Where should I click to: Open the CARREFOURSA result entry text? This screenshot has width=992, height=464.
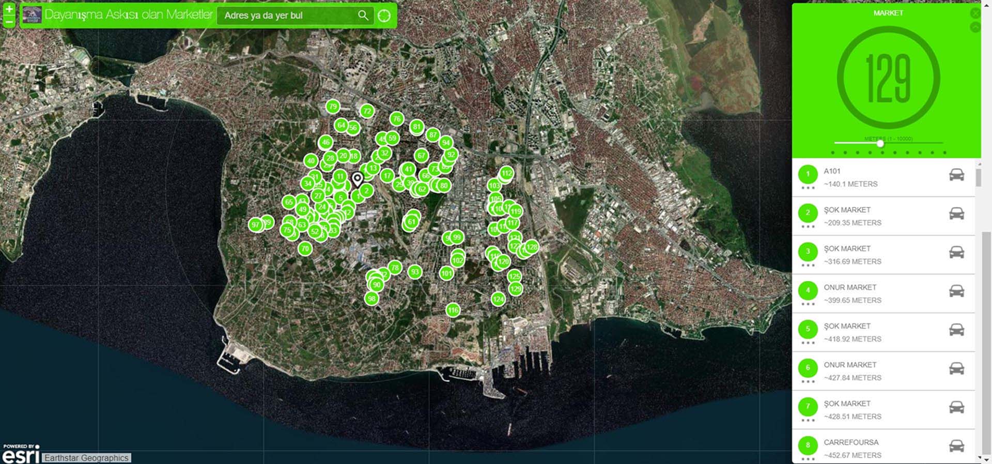851,442
